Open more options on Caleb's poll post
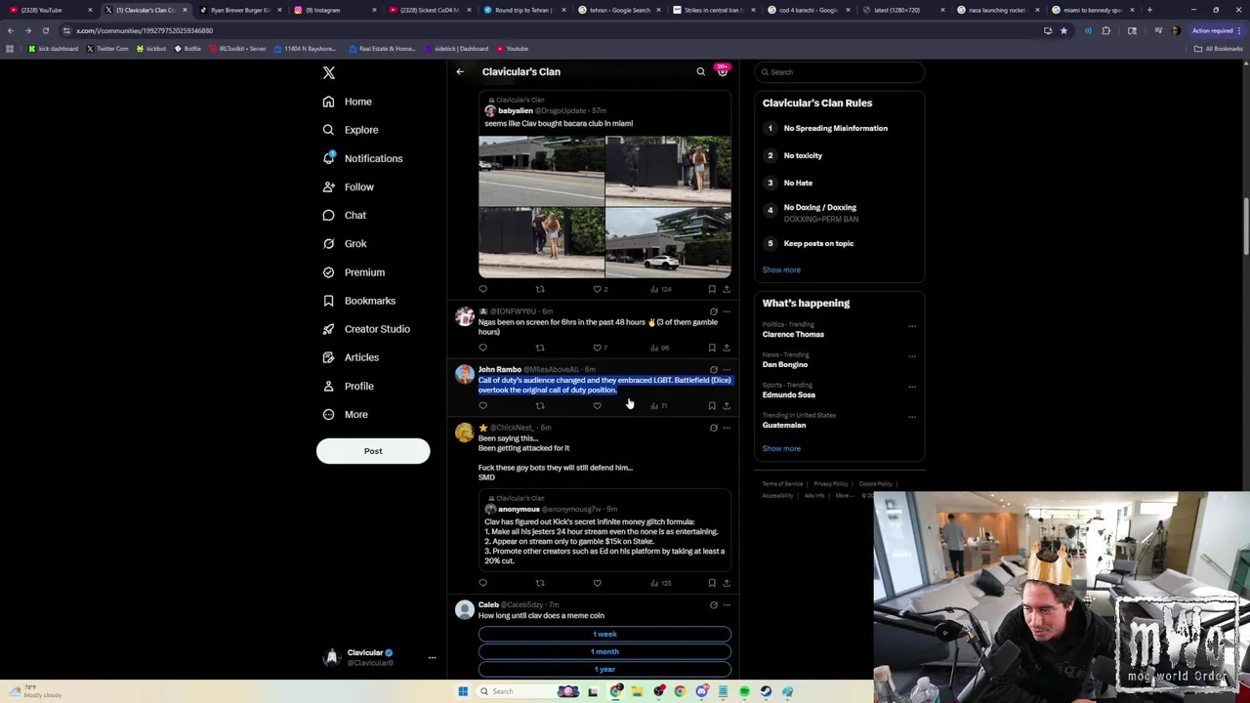Viewport: 1250px width, 703px height. 726,605
